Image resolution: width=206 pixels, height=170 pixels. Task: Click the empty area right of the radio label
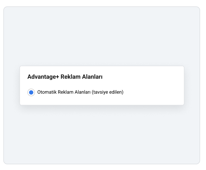tap(153, 92)
